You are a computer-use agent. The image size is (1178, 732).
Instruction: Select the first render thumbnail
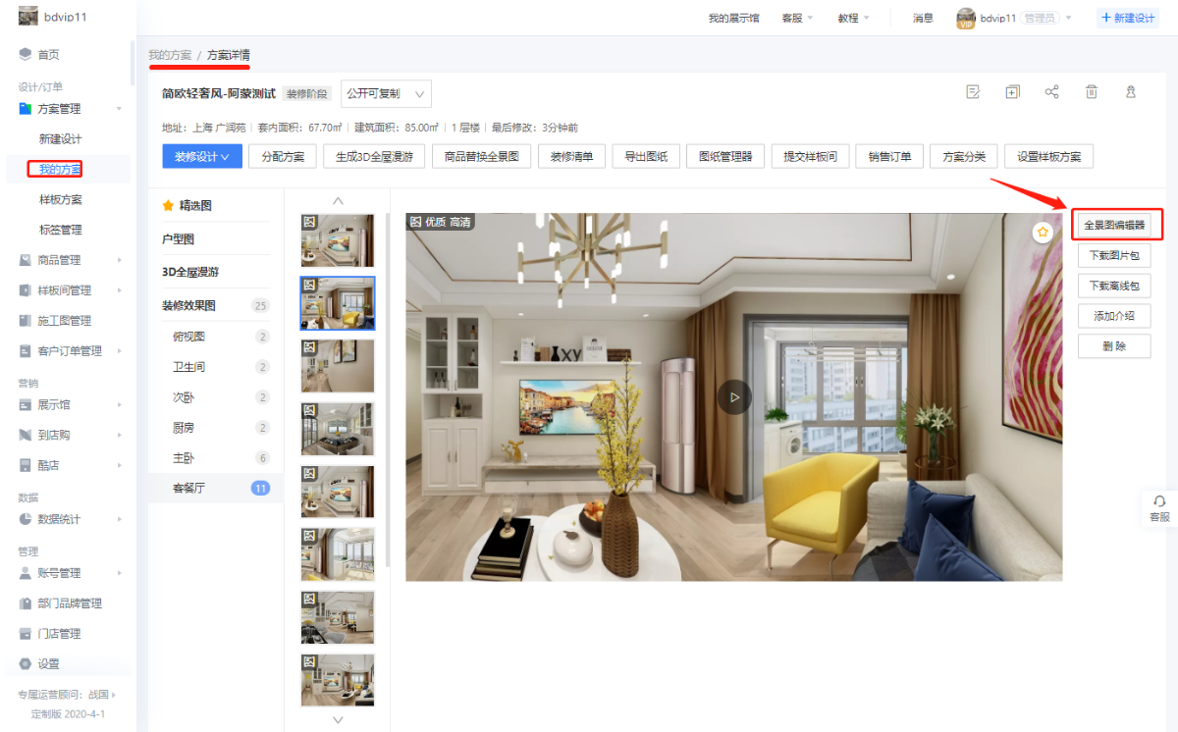(x=337, y=240)
